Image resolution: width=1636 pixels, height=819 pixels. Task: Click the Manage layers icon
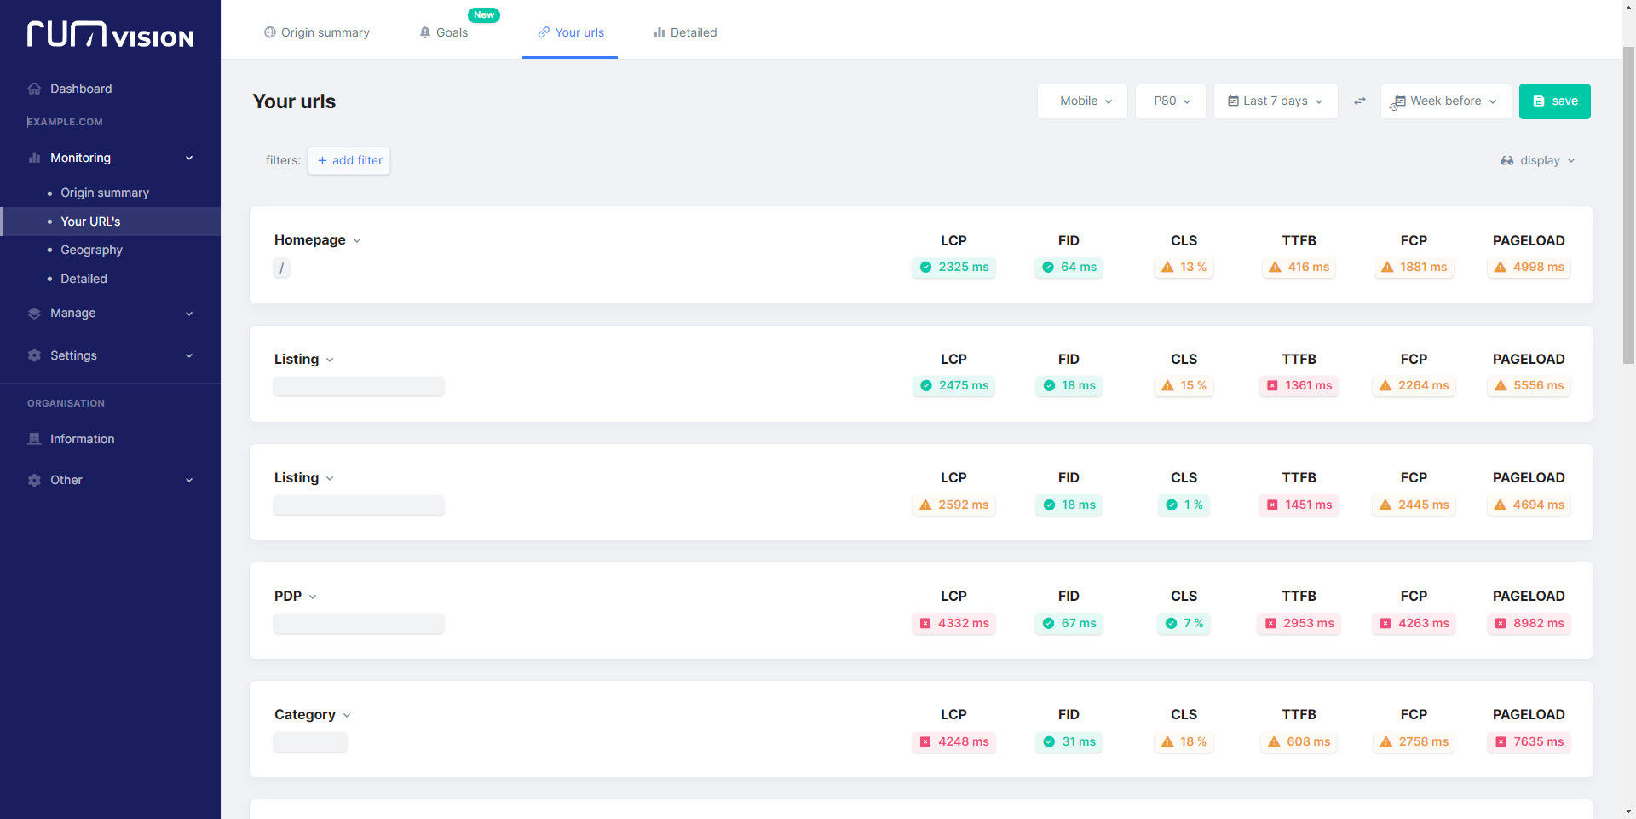34,313
